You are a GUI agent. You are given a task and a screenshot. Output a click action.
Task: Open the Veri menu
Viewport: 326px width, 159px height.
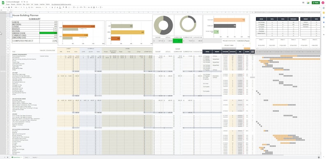pyautogui.click(x=32, y=4)
